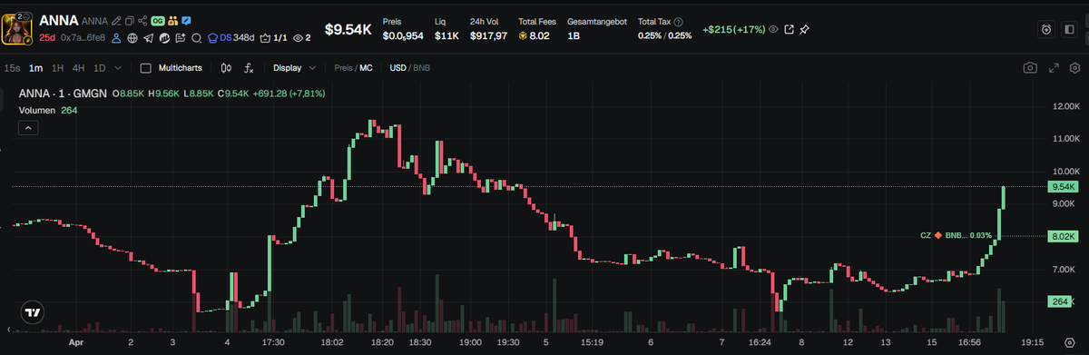Copy the contract address 0x7a...6fe8
1089x355 pixels.
point(83,38)
